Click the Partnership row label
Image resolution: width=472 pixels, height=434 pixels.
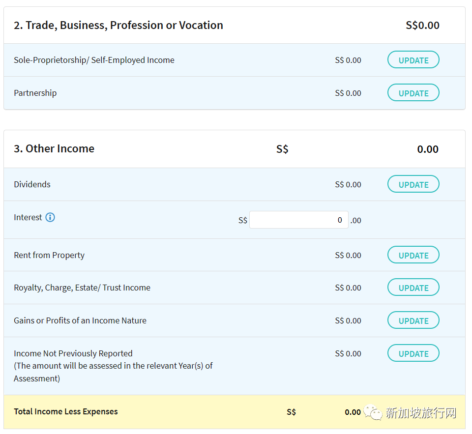(x=35, y=93)
